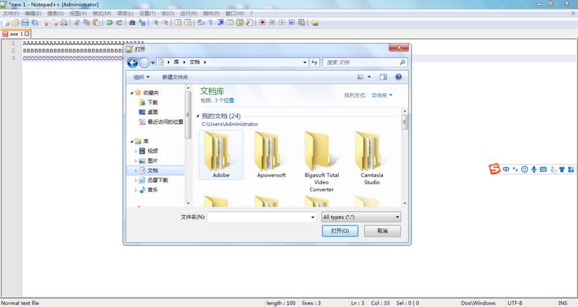578x307 pixels.
Task: Click the green Undo arrow icon
Action: tap(109, 23)
